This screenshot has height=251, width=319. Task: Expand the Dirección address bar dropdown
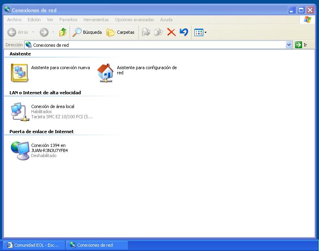pos(289,45)
